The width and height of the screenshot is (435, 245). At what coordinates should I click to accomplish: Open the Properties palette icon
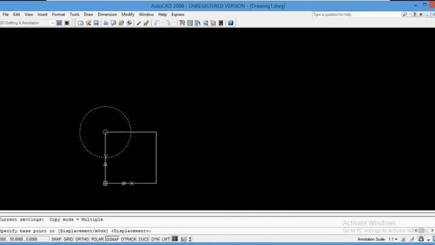[x=182, y=23]
